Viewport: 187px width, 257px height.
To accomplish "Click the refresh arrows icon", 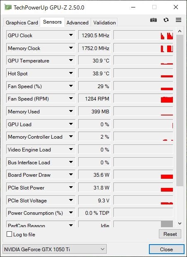I will 166,20.
